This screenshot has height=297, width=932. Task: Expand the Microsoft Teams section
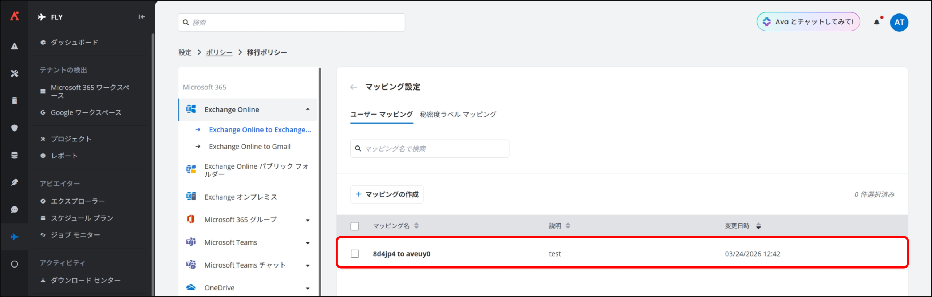point(308,243)
